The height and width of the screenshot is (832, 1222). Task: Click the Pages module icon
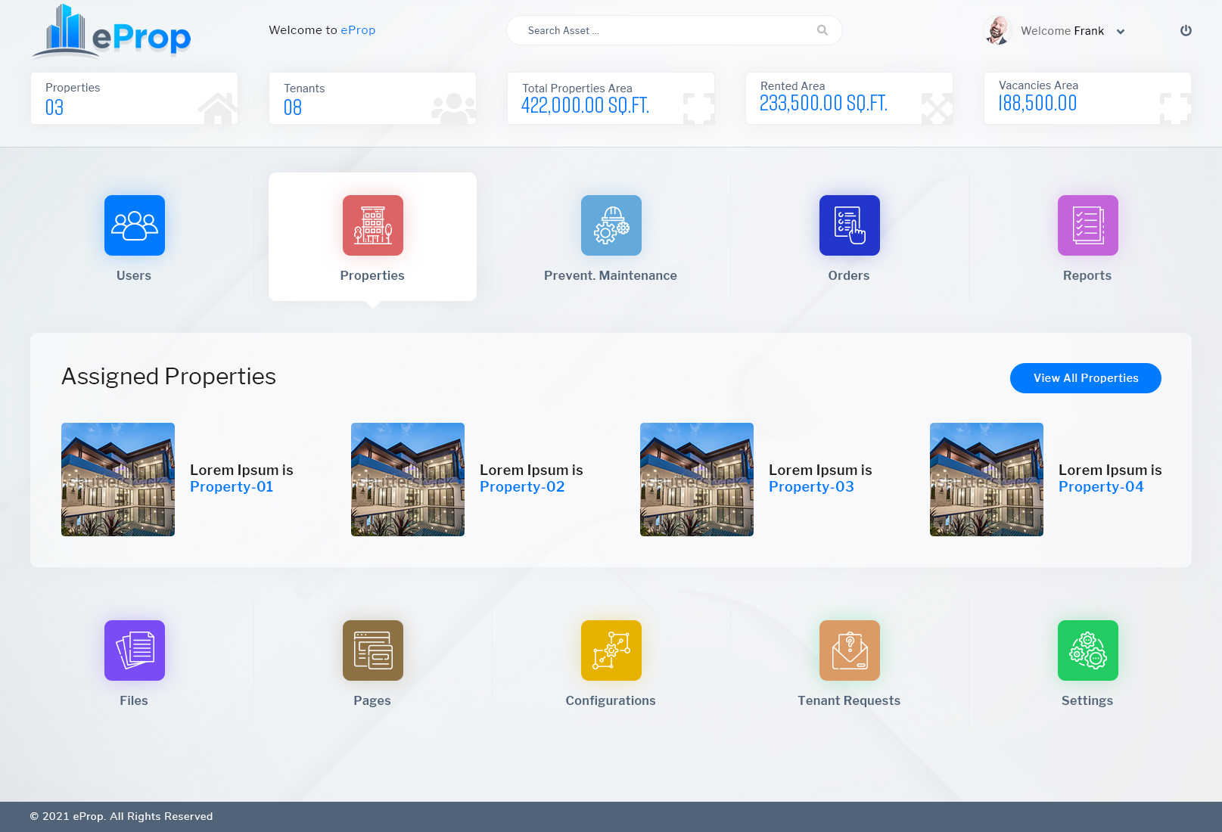tap(372, 650)
